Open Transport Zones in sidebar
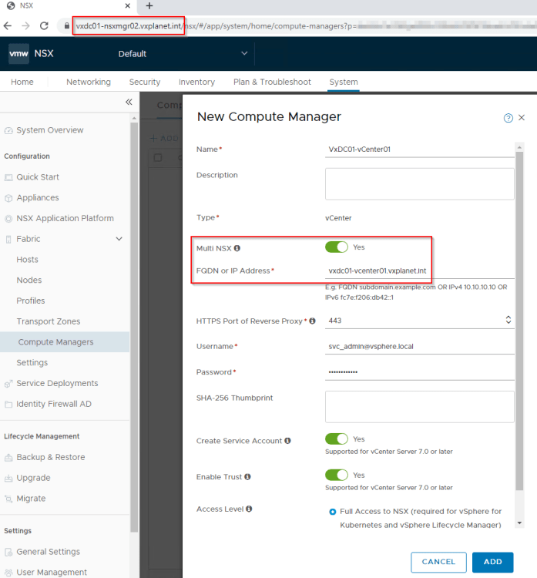The width and height of the screenshot is (537, 578). pos(49,321)
